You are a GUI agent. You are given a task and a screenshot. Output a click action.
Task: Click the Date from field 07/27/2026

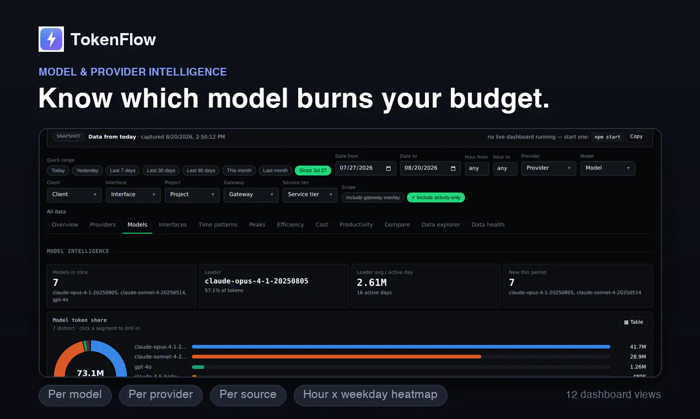(x=365, y=168)
